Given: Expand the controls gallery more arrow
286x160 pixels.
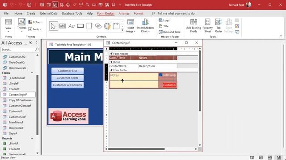Looking at the screenshot, I should [x=122, y=31].
